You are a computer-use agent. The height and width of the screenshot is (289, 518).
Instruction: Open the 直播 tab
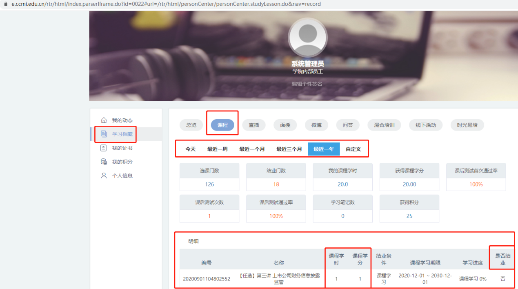(254, 125)
